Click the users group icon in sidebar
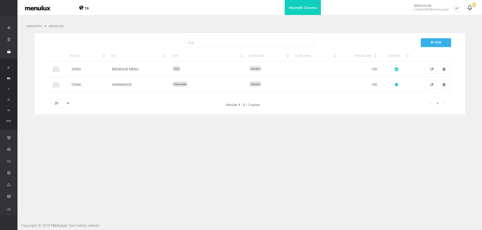Image resolution: width=482 pixels, height=230 pixels. (9, 138)
